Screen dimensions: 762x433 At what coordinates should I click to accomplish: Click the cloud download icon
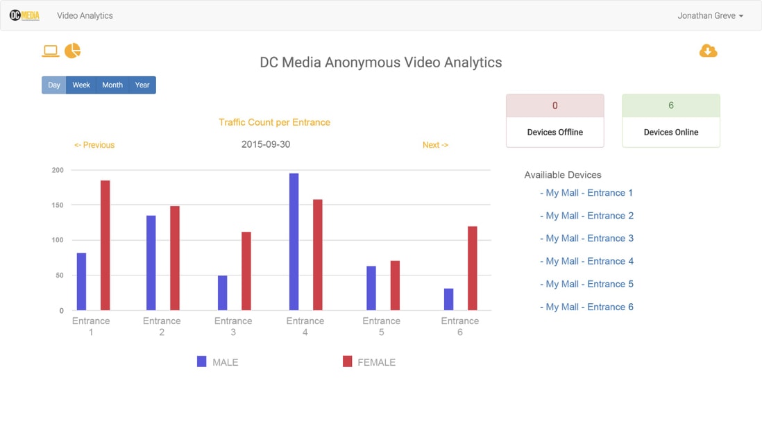click(x=708, y=51)
